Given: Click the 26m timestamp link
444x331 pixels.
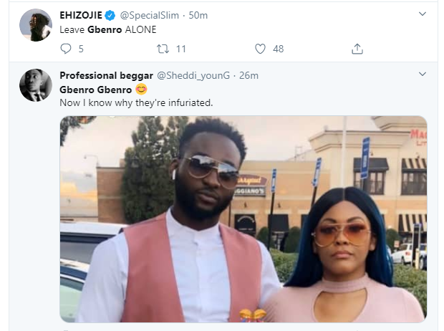Looking at the screenshot, I should click(248, 76).
